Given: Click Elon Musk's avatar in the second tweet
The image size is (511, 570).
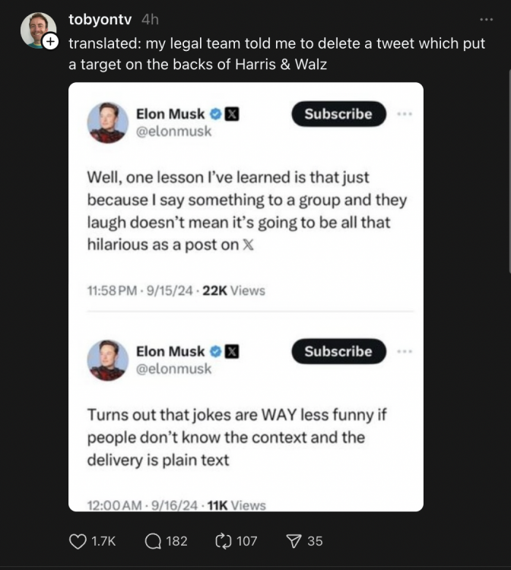Looking at the screenshot, I should (107, 359).
